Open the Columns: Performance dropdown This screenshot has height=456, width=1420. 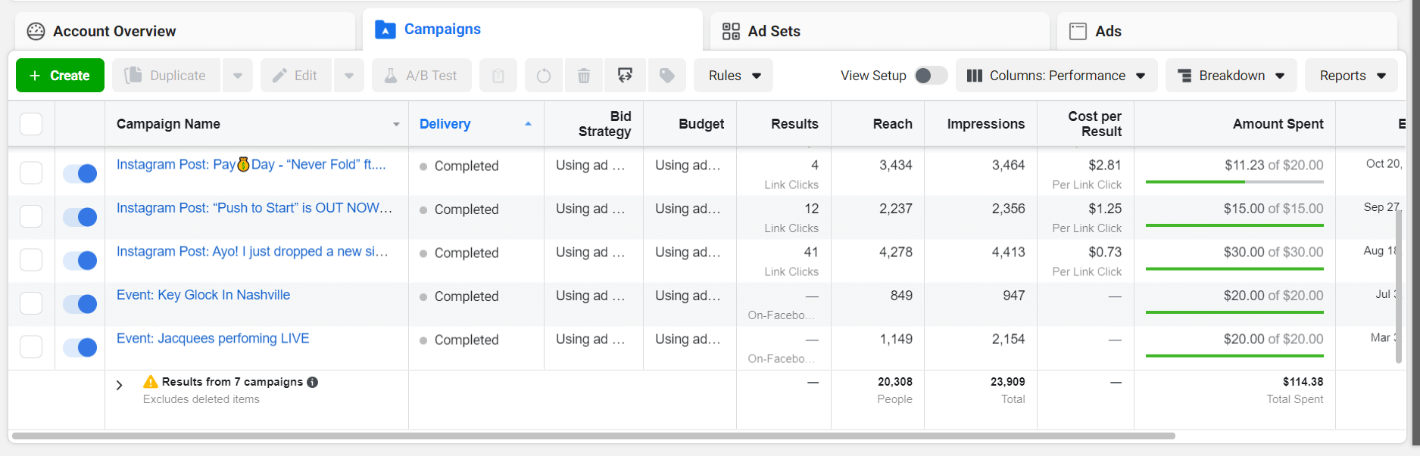[1056, 76]
